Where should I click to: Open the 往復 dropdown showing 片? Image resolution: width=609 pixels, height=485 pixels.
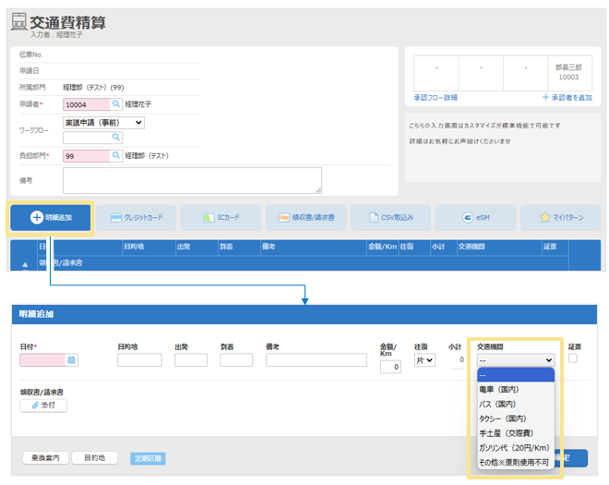(424, 360)
